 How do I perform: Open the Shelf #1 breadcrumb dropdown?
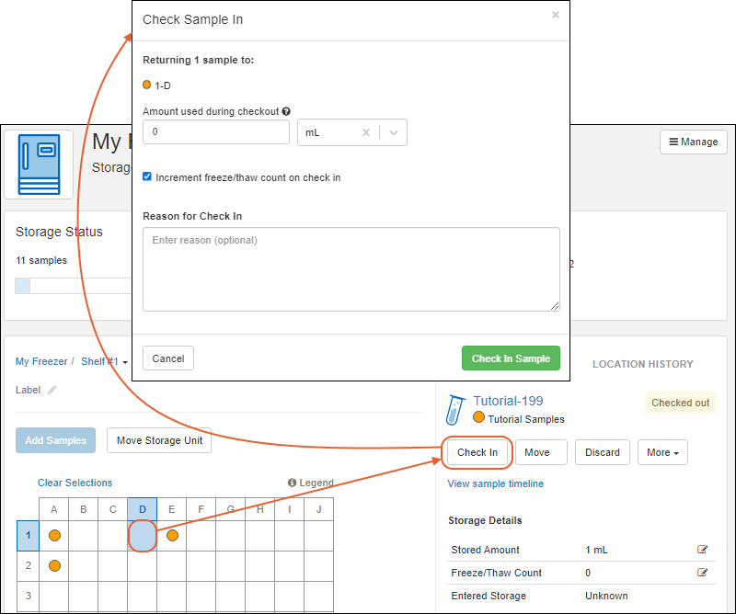pos(104,361)
